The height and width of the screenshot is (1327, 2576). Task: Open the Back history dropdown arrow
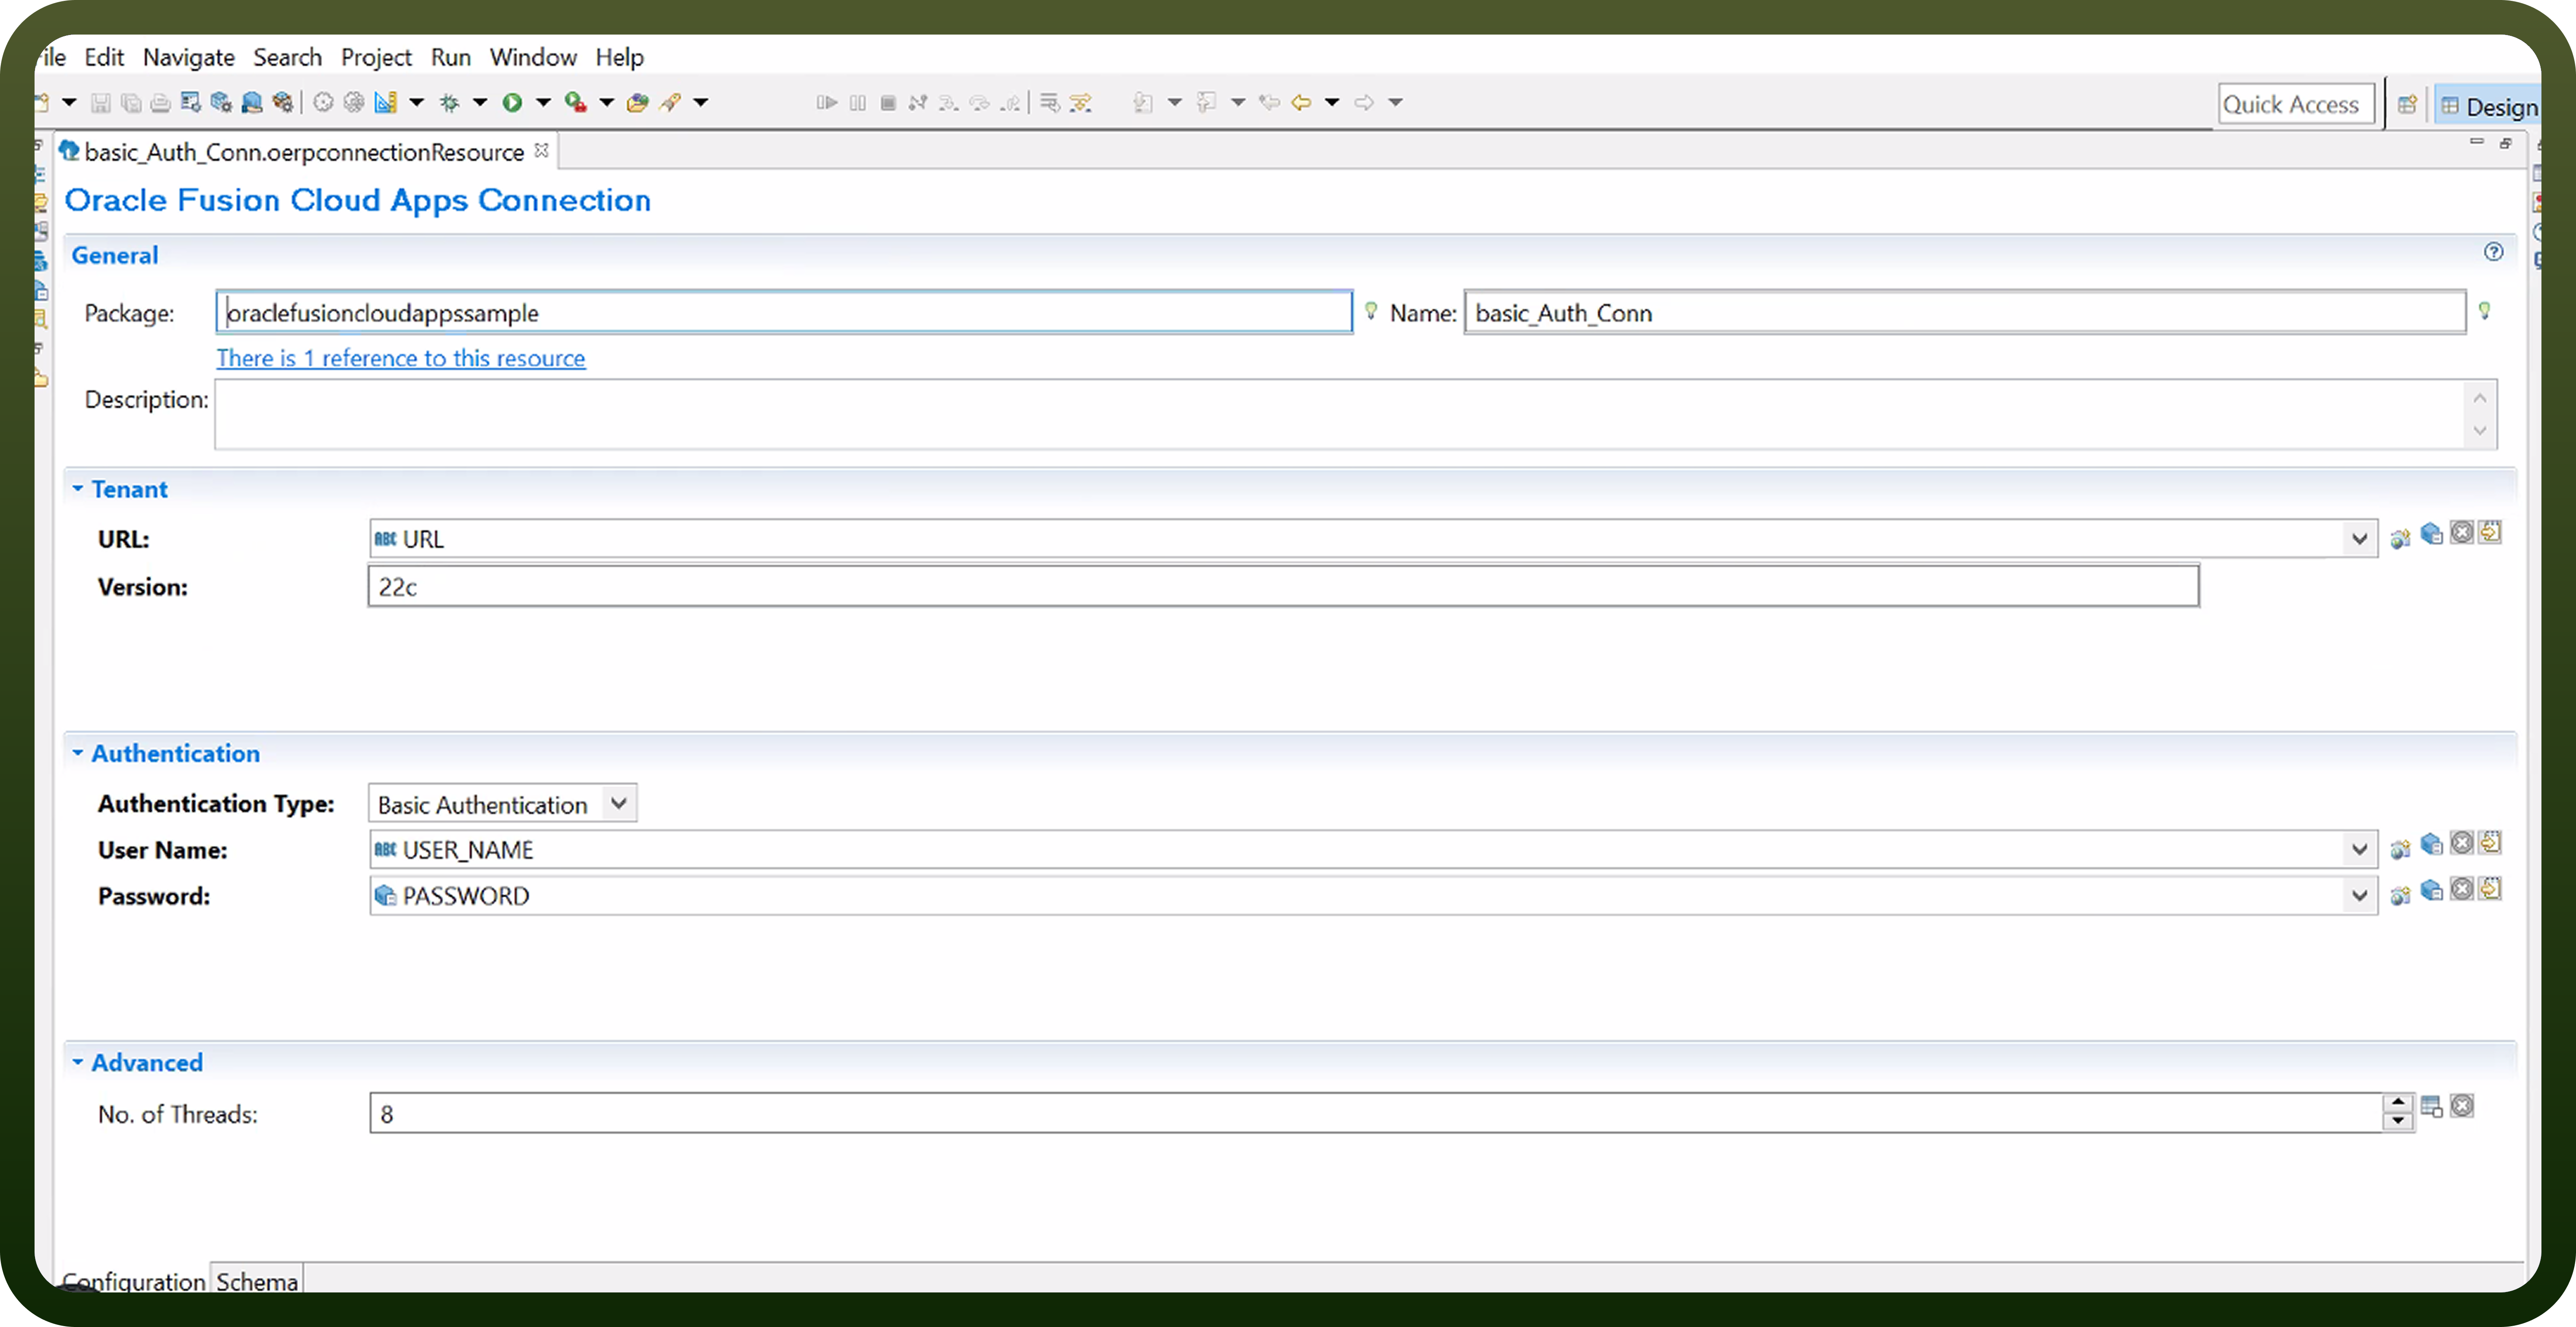pos(1332,102)
